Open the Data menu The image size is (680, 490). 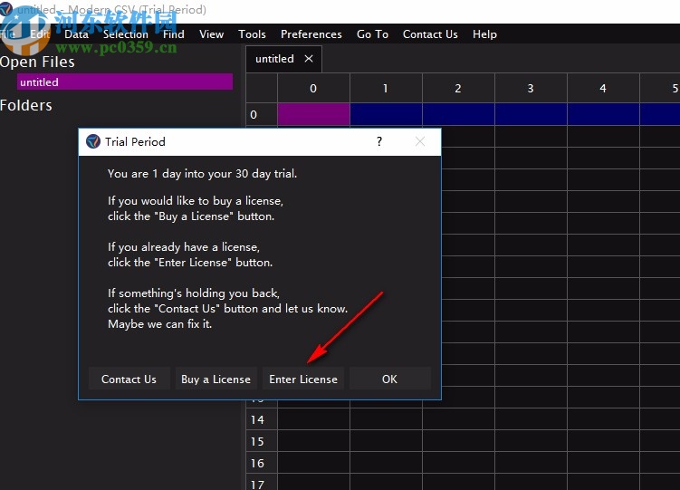(x=76, y=34)
